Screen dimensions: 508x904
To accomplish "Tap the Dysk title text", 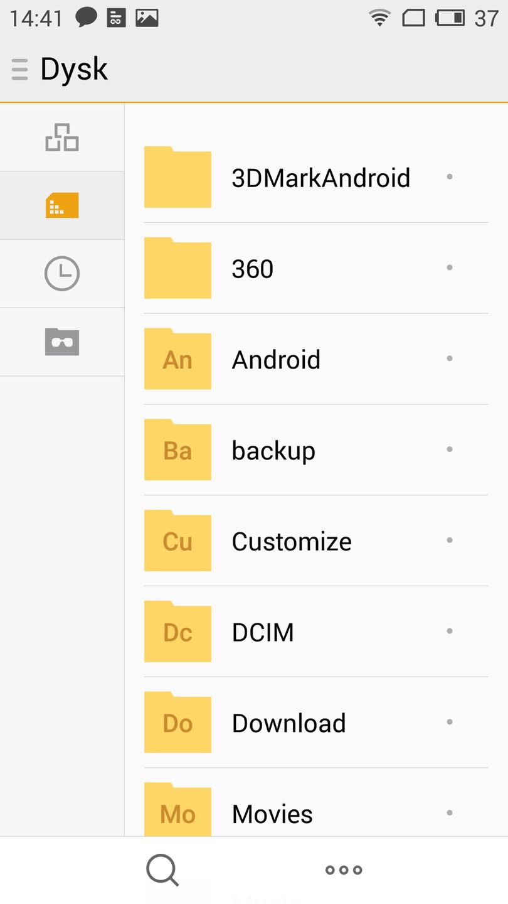I will click(74, 69).
